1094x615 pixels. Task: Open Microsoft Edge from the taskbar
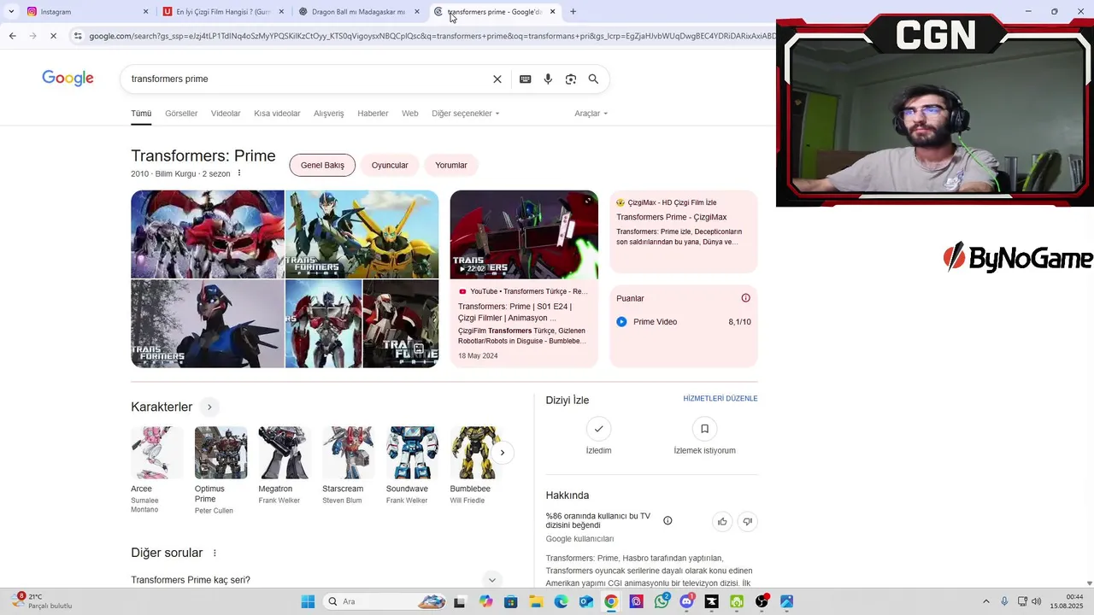(561, 601)
